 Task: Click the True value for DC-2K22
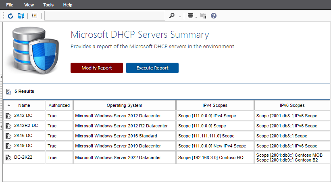(52, 157)
